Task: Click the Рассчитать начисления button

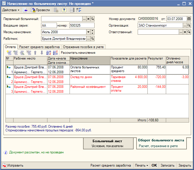Action: tap(78, 53)
